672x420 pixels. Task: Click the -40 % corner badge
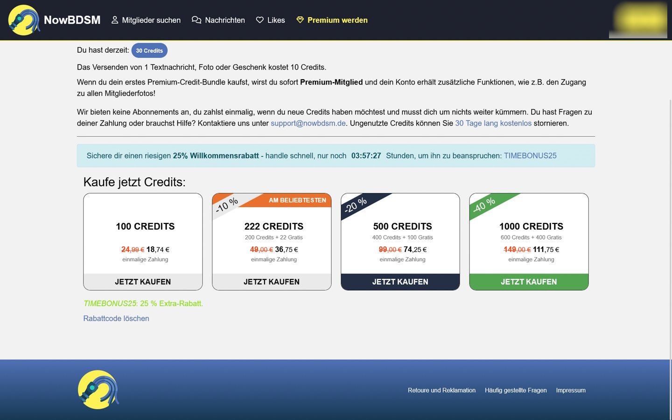coord(484,205)
